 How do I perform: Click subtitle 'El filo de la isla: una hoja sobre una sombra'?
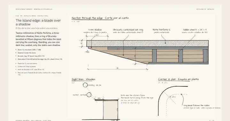(36, 28)
